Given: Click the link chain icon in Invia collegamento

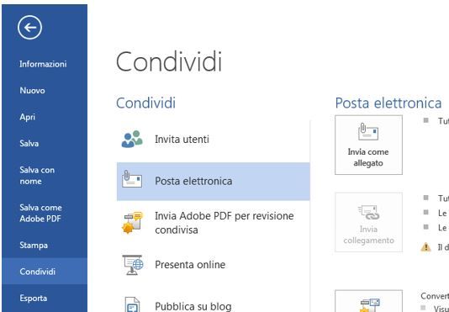Looking at the screenshot, I should [369, 212].
